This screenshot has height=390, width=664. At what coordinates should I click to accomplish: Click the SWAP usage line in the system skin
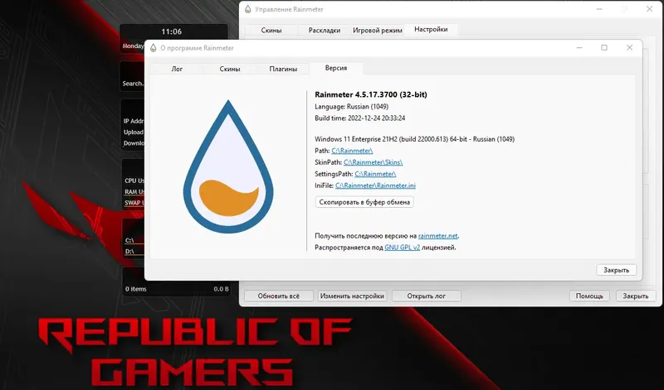pyautogui.click(x=134, y=203)
